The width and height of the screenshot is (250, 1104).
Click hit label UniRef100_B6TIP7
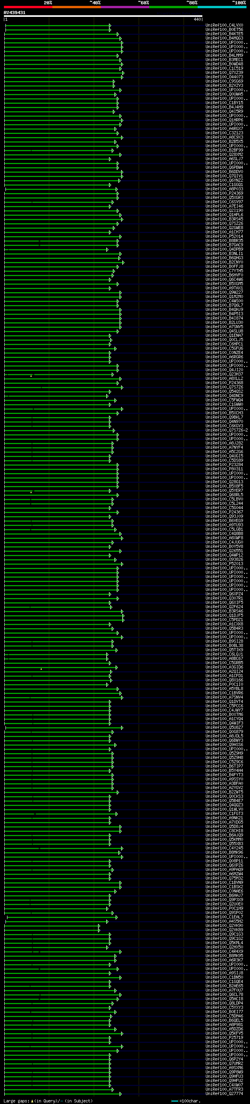tap(224, 766)
